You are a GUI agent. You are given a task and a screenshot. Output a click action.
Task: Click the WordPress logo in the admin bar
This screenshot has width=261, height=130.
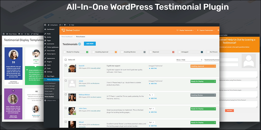click(45, 25)
